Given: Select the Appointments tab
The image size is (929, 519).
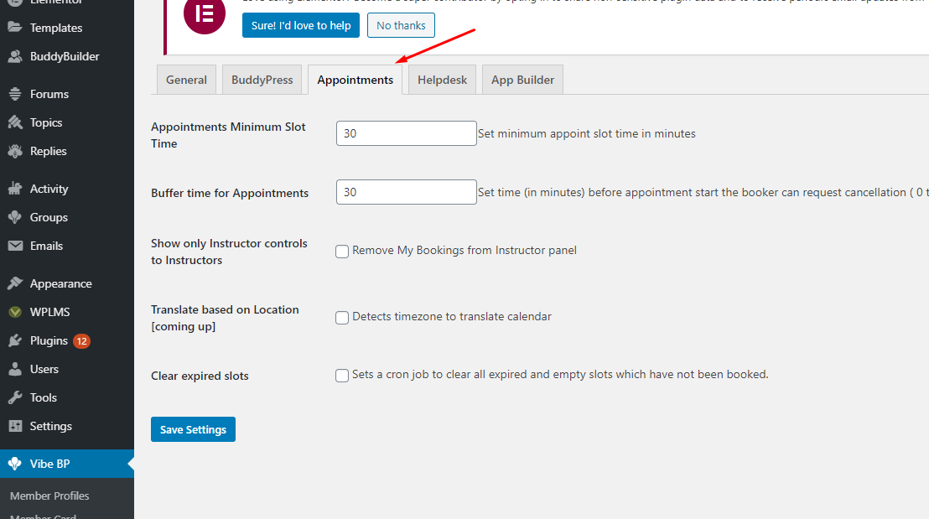Looking at the screenshot, I should click(x=355, y=80).
